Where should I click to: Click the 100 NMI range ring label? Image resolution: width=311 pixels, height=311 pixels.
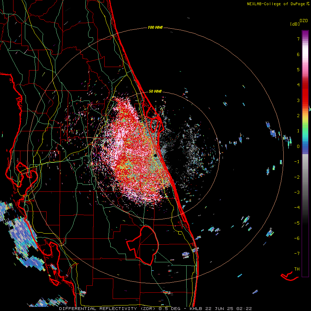click(155, 27)
